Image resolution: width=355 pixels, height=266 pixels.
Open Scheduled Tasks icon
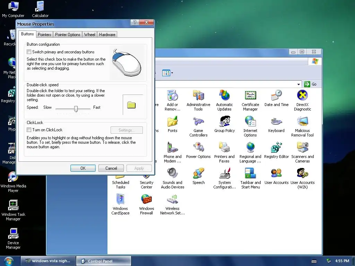(120, 183)
